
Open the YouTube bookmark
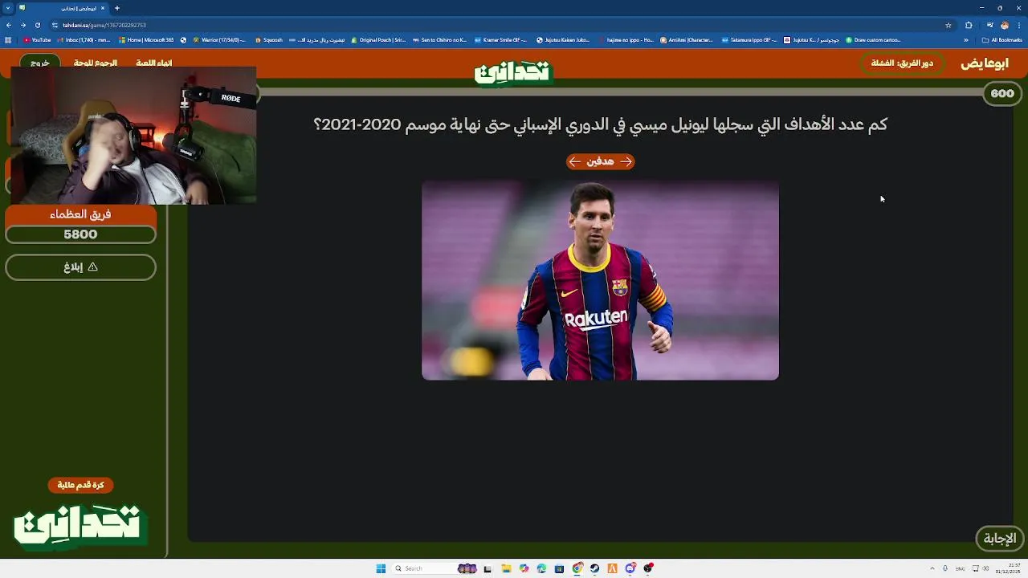tap(37, 39)
